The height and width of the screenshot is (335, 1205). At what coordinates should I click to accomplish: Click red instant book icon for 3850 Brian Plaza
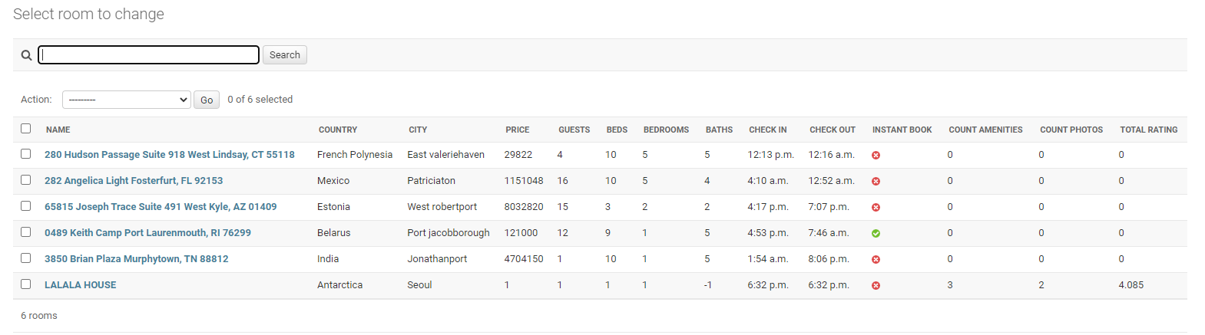pos(876,259)
